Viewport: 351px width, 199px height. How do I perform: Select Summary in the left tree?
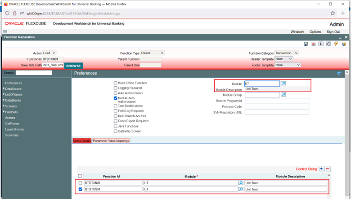pos(12,135)
